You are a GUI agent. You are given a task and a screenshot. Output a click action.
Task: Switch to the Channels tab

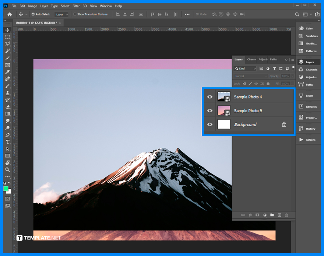pyautogui.click(x=251, y=59)
